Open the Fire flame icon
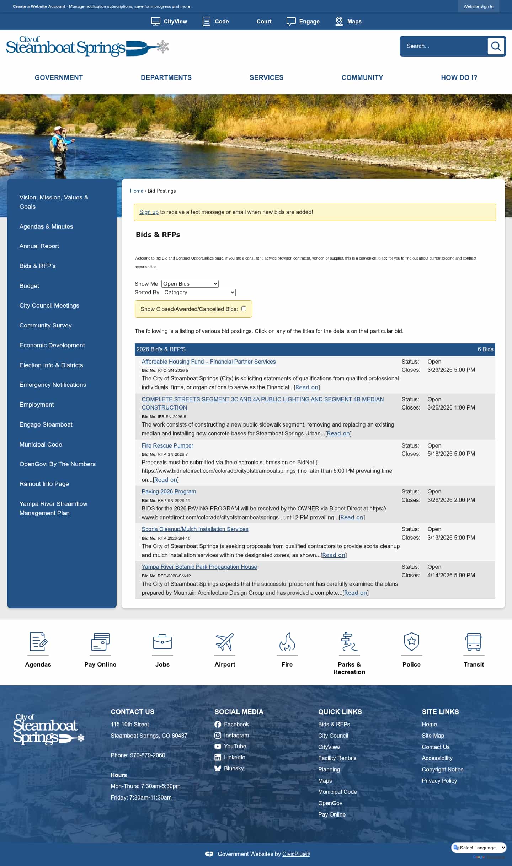The height and width of the screenshot is (866, 512). (x=287, y=642)
